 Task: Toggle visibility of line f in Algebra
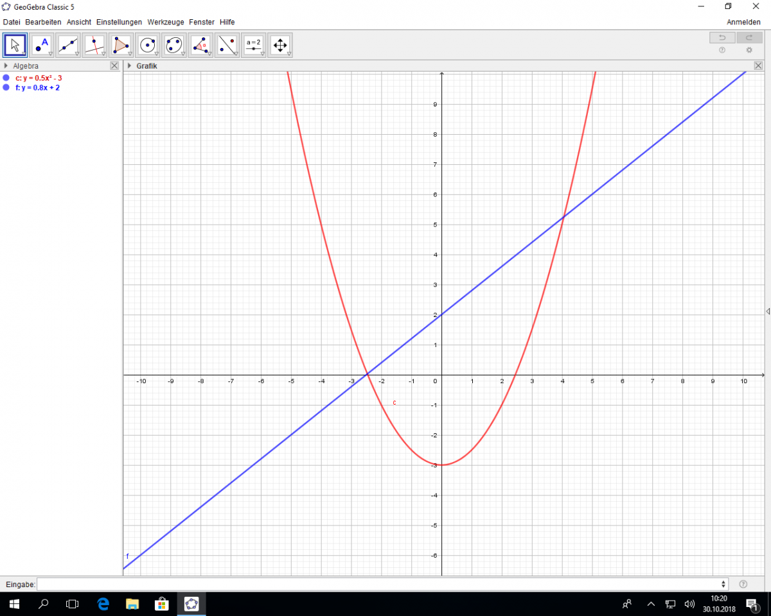point(6,88)
